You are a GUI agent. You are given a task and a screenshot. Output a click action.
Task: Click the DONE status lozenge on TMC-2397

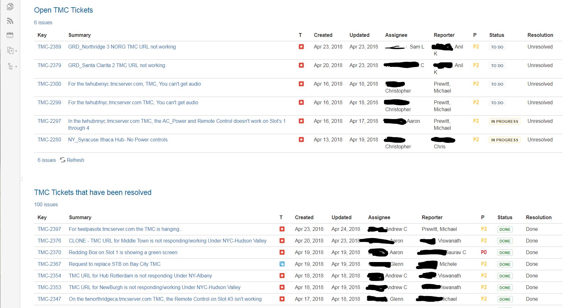[x=505, y=229]
